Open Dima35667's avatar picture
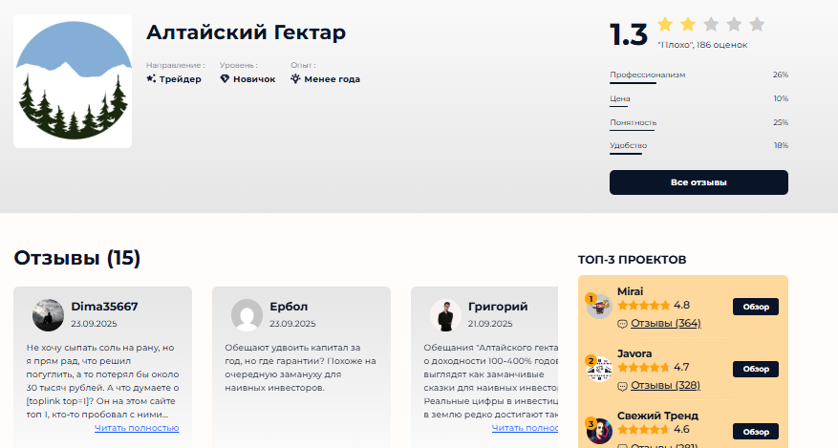The width and height of the screenshot is (838, 448). 48,315
